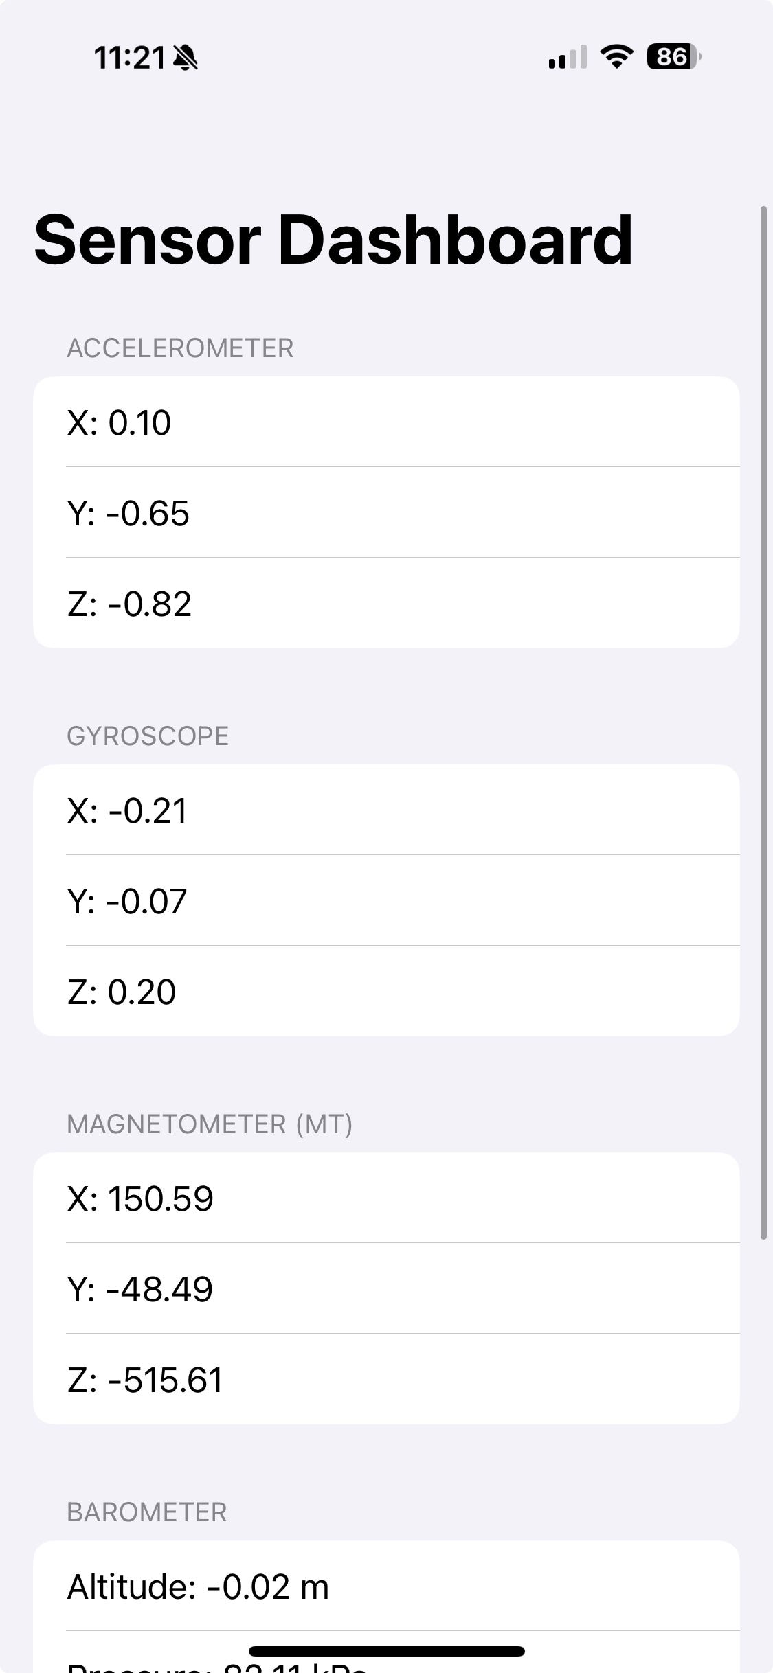The image size is (773, 1673).
Task: Select the Gyroscope X: -0.21 row
Action: point(386,810)
